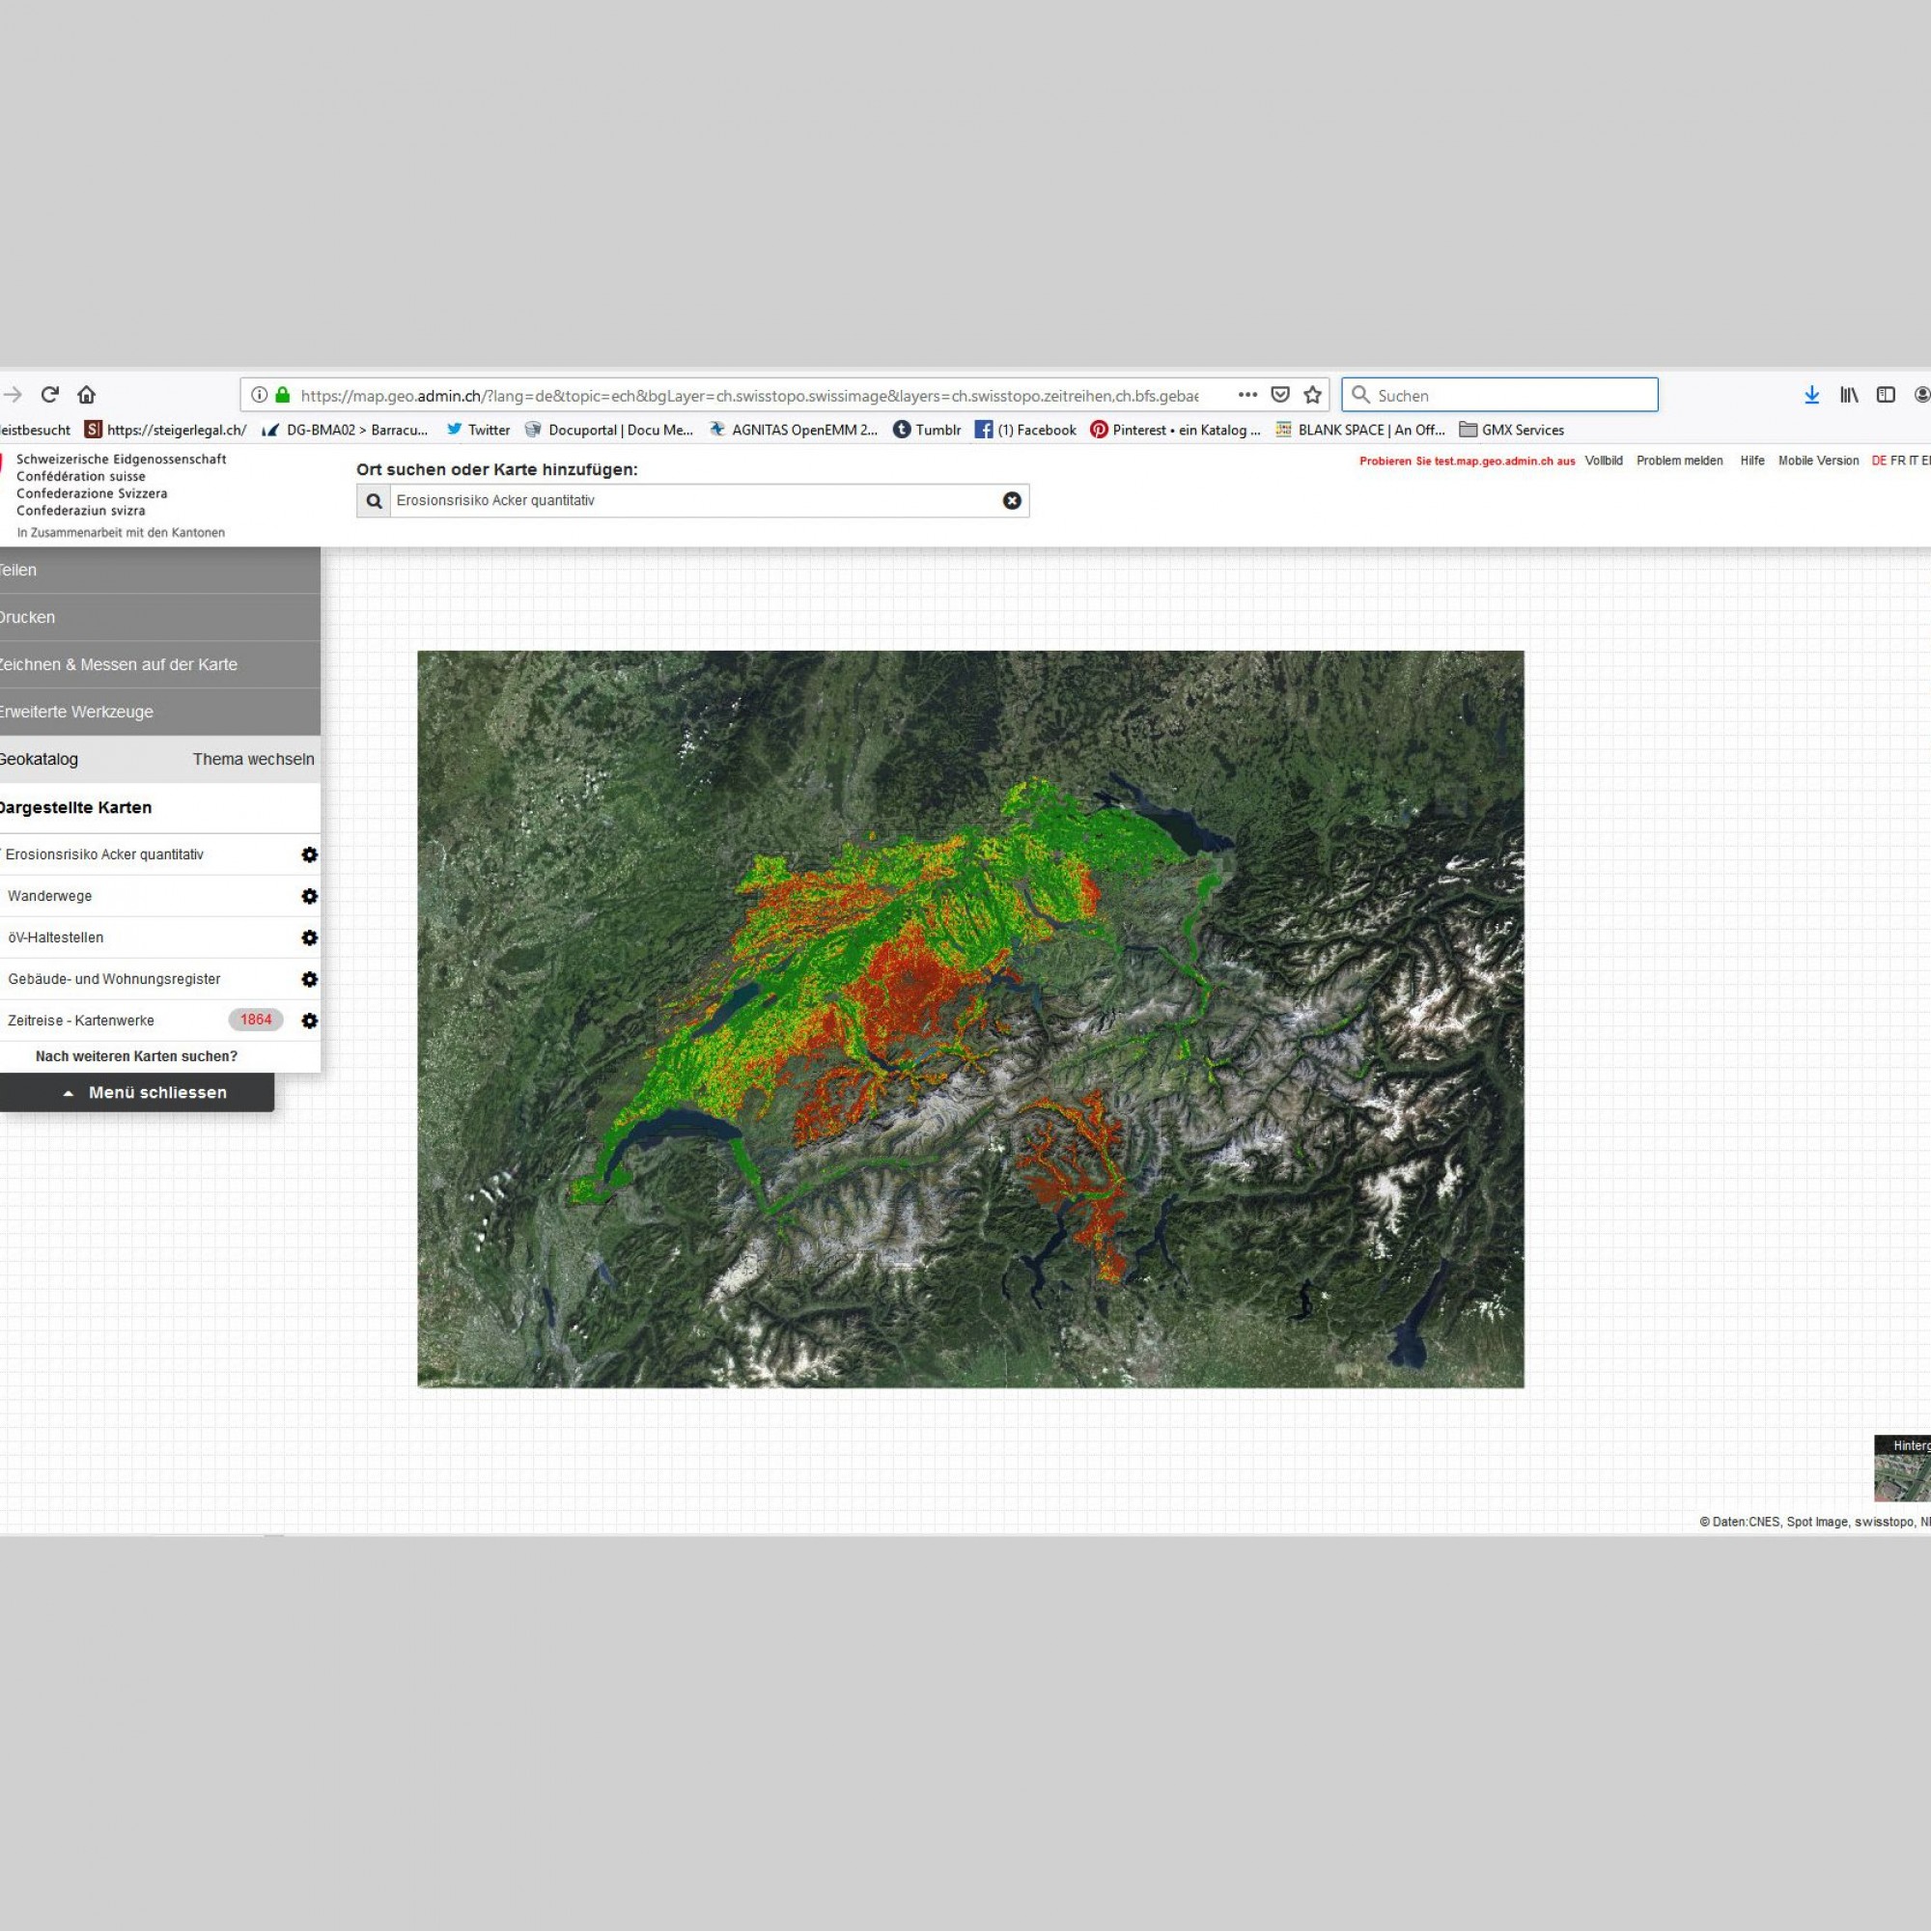Bookmark this page with the star
The image size is (1931, 1931).
coord(1312,395)
